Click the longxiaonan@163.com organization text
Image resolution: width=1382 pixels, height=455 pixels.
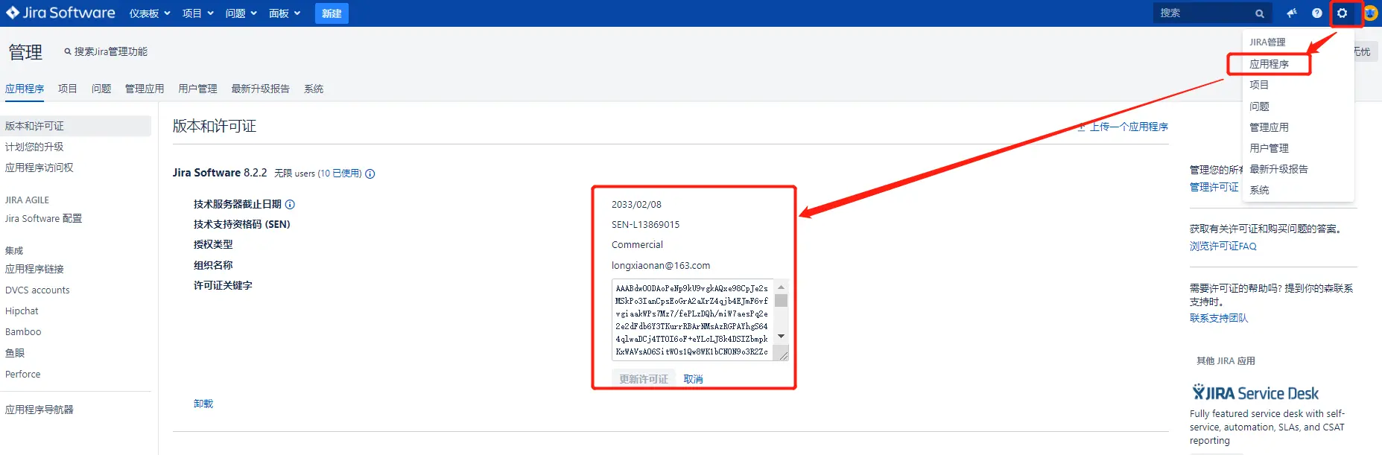pos(661,265)
